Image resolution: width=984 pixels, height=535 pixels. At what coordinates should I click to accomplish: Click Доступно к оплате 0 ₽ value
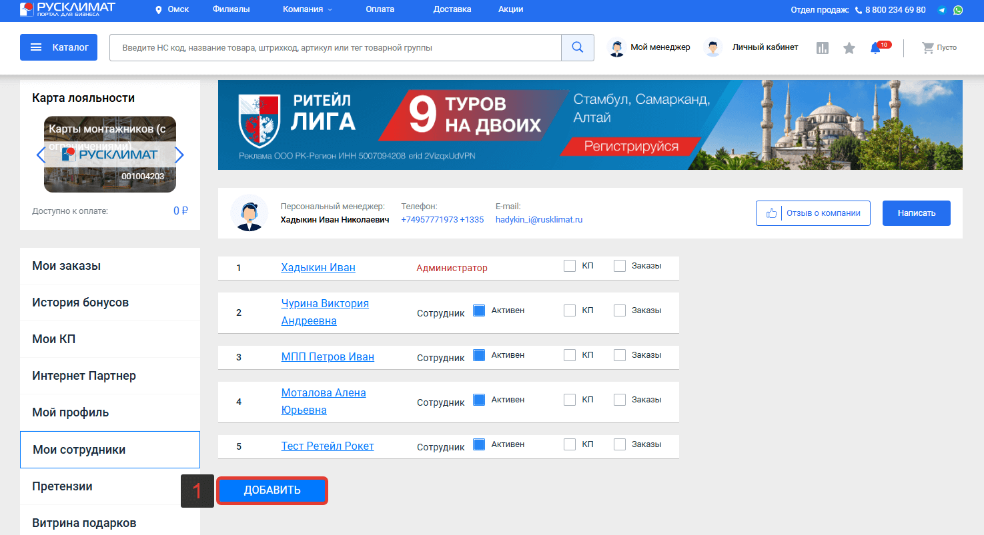click(181, 211)
